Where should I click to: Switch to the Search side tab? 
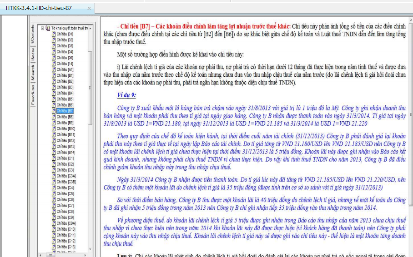[32, 74]
